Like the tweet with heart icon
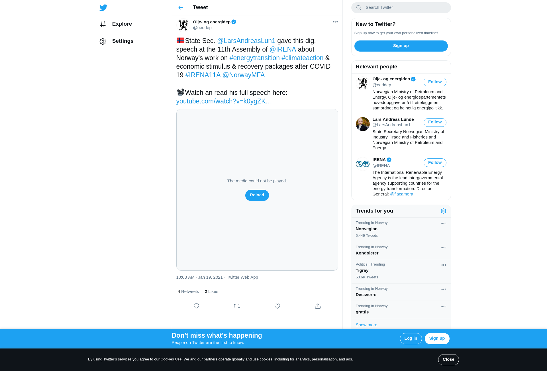The height and width of the screenshot is (371, 547). pos(277,306)
